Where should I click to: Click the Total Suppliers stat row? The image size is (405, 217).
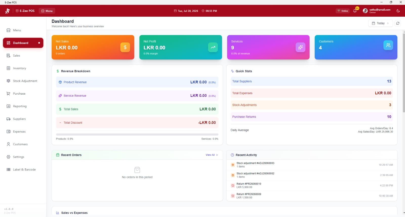tap(312, 81)
